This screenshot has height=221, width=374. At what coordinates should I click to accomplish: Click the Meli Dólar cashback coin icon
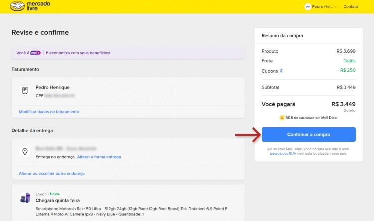[282, 118]
